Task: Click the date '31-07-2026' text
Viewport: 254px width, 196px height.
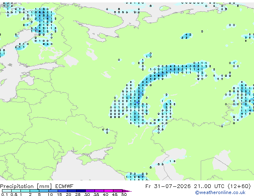Action: [172, 186]
